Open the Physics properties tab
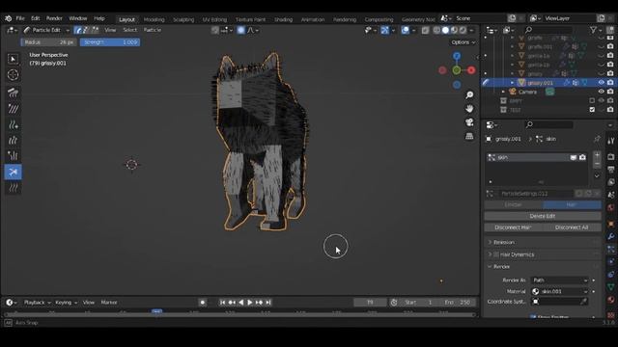The image size is (618, 347). click(x=611, y=261)
